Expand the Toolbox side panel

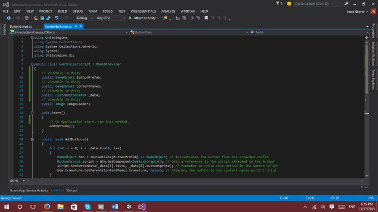pos(4,29)
